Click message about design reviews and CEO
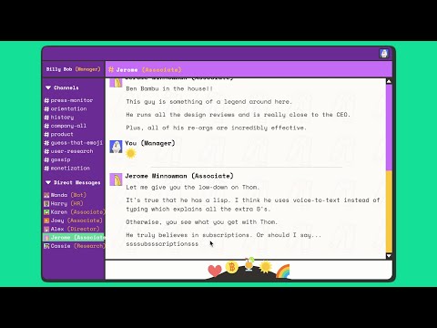Viewport: 437px width, 328px height. point(239,115)
